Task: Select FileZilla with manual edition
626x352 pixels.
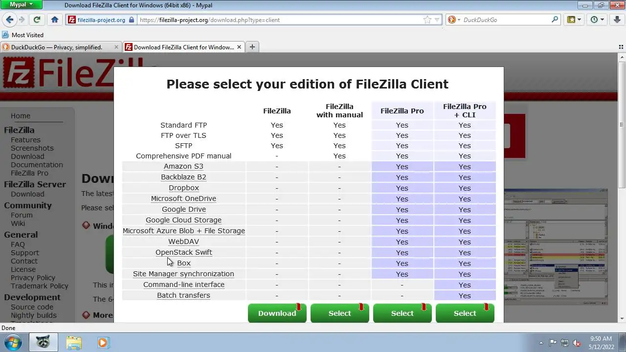Action: [x=339, y=313]
